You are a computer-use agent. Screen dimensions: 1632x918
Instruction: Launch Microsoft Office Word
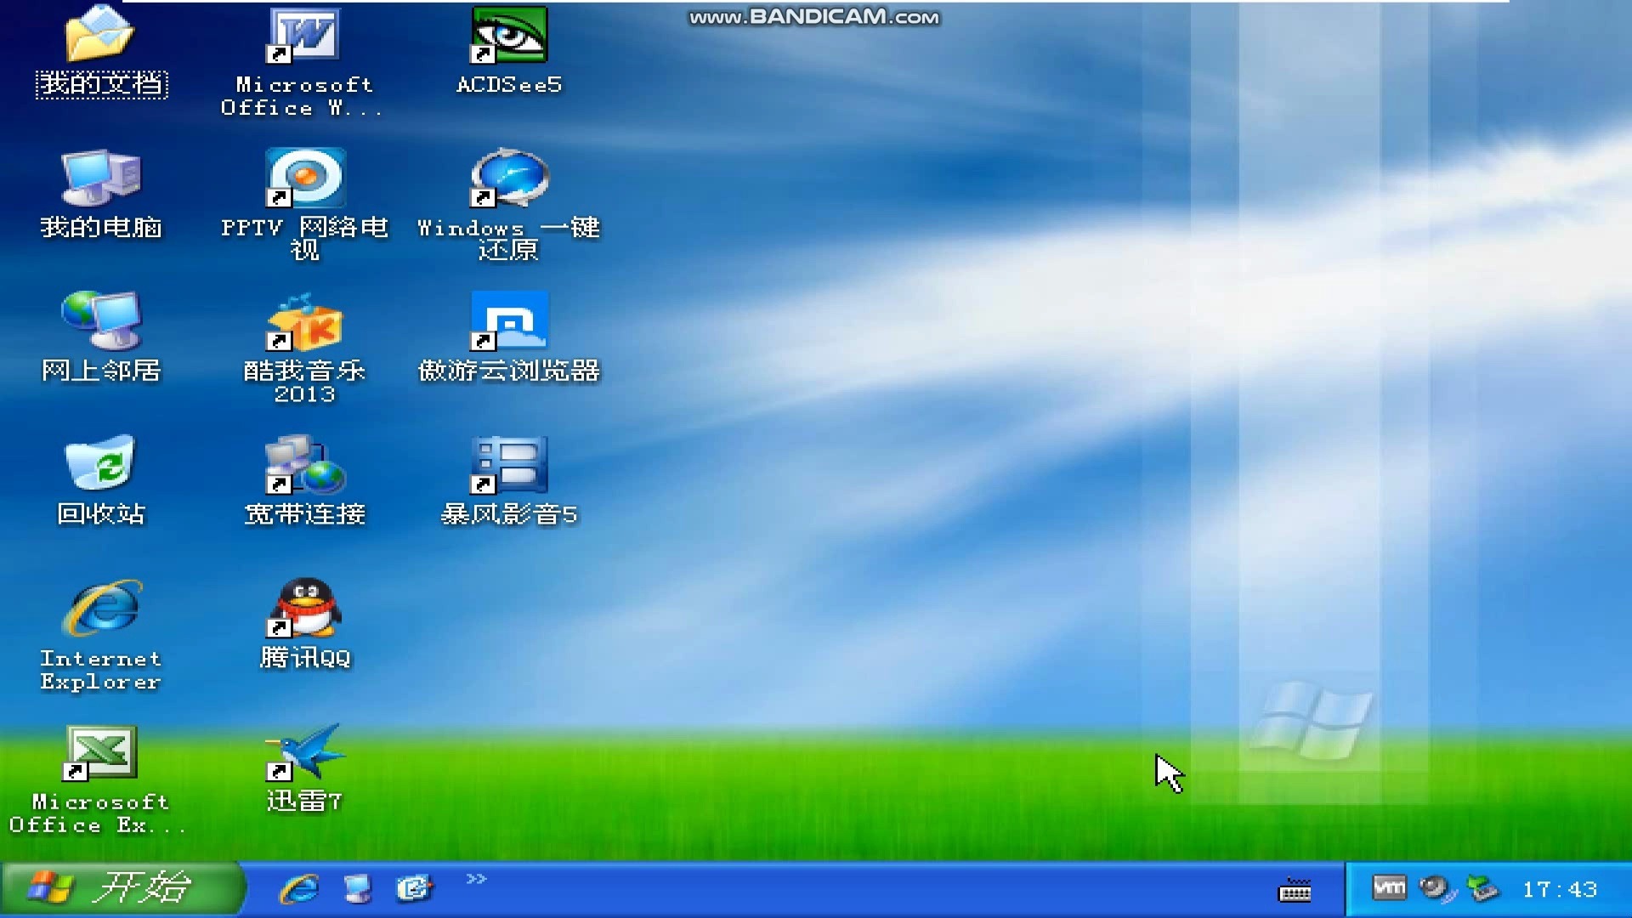click(x=304, y=36)
